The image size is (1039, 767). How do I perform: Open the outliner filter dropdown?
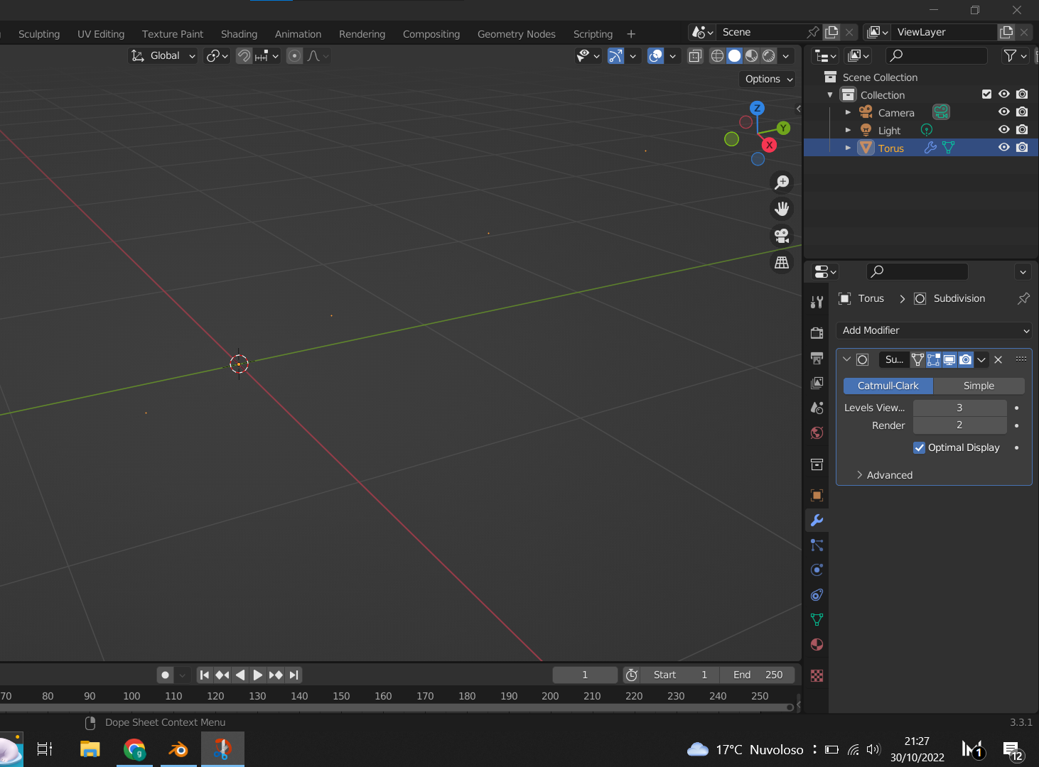pos(1015,55)
